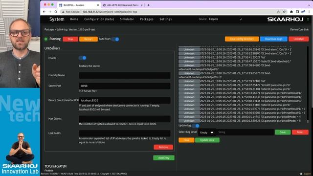
Task: Expand the tab search chevron
Action: tap(309, 5)
